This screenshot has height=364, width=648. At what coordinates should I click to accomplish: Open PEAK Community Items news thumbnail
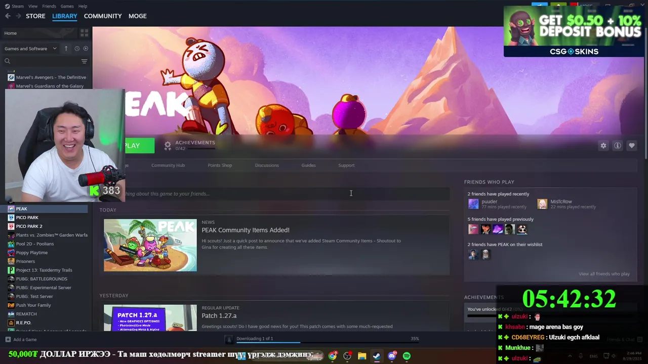[150, 245]
